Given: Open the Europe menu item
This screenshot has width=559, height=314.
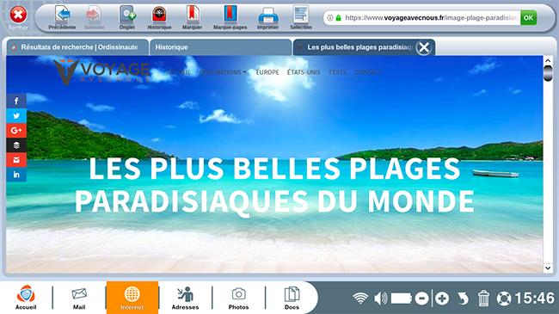Looking at the screenshot, I should (267, 72).
